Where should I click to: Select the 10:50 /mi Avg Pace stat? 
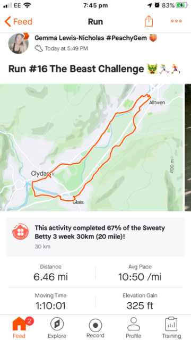point(140,273)
